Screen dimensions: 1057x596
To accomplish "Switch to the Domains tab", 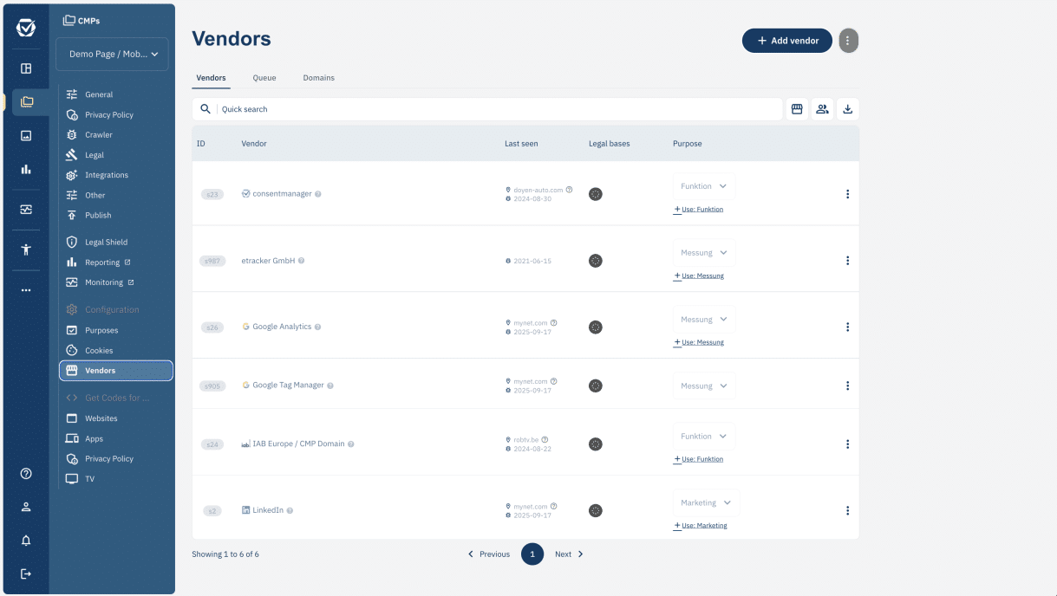I will click(318, 78).
